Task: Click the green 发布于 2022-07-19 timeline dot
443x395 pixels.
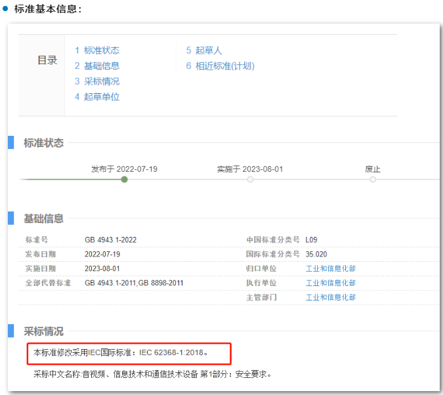Action: pyautogui.click(x=124, y=179)
